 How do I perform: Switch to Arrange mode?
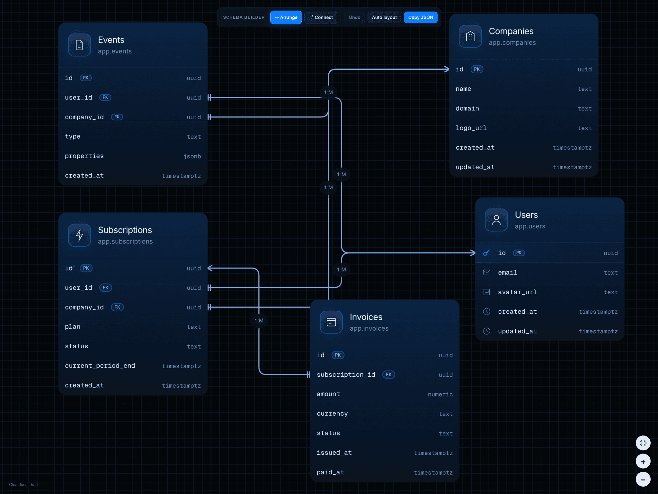tap(286, 17)
